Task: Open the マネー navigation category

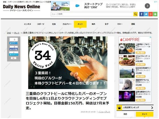Action: coord(120,24)
